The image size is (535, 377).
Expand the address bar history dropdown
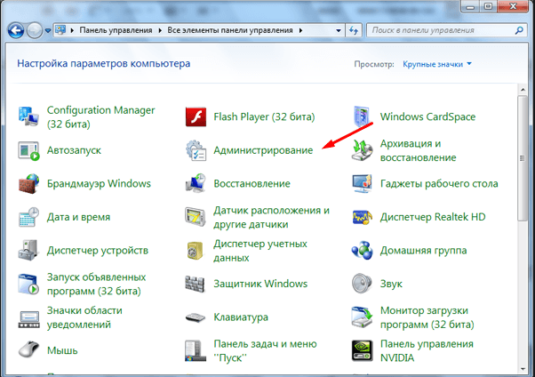338,30
